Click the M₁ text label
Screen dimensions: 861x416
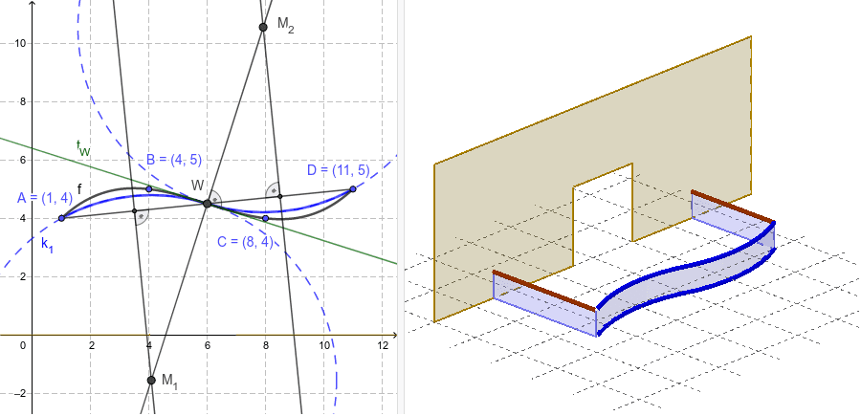[169, 380]
